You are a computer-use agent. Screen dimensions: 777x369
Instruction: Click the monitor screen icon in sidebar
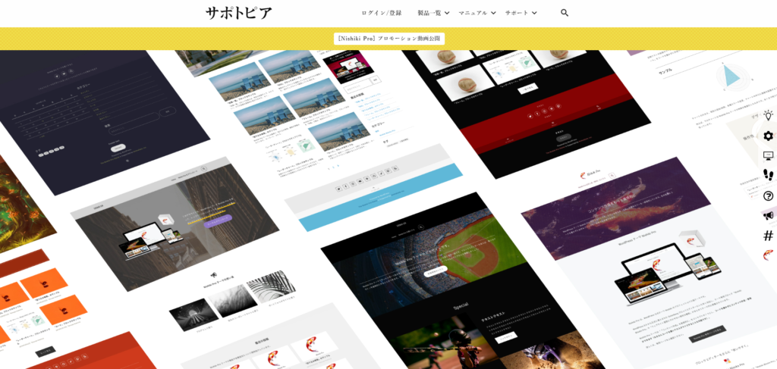[x=768, y=156]
